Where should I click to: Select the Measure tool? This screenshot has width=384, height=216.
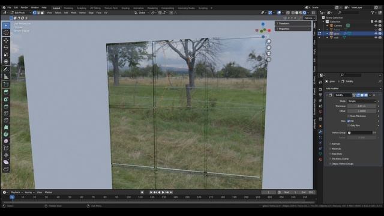coord(6,77)
